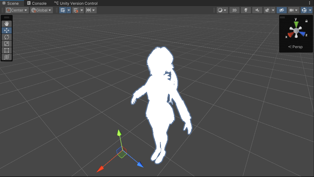
Task: Toggle 2D view mode
Action: (x=234, y=10)
